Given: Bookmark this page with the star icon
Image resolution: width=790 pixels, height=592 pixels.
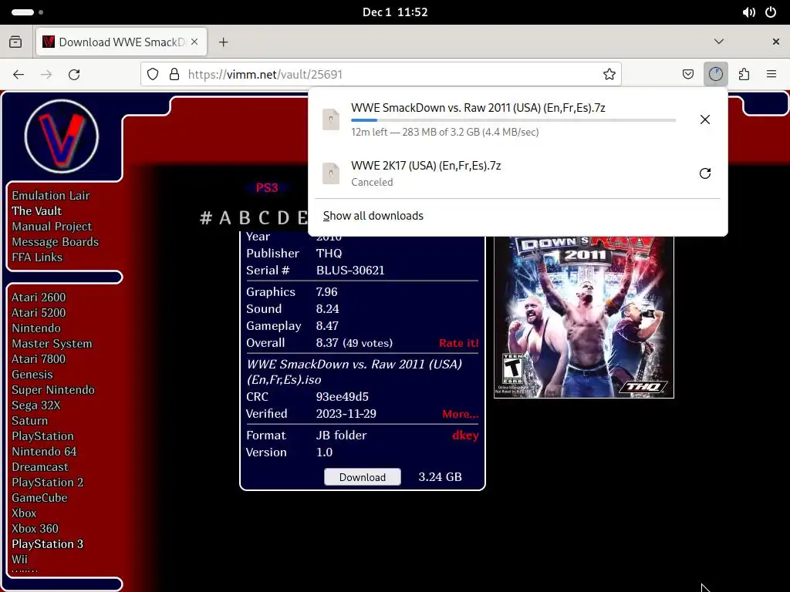Looking at the screenshot, I should 609,75.
